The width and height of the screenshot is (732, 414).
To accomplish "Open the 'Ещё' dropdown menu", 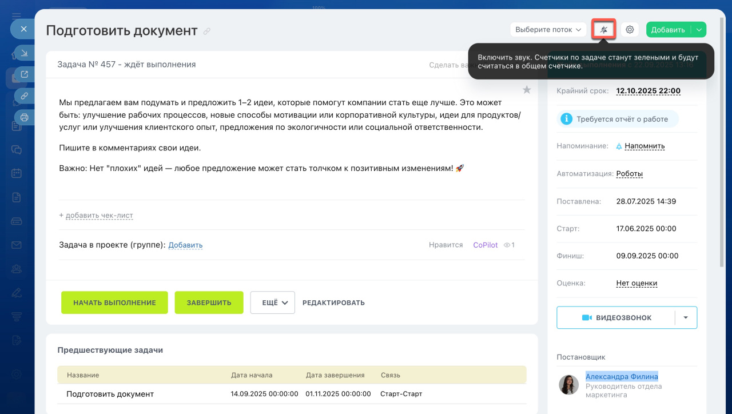I will 272,302.
